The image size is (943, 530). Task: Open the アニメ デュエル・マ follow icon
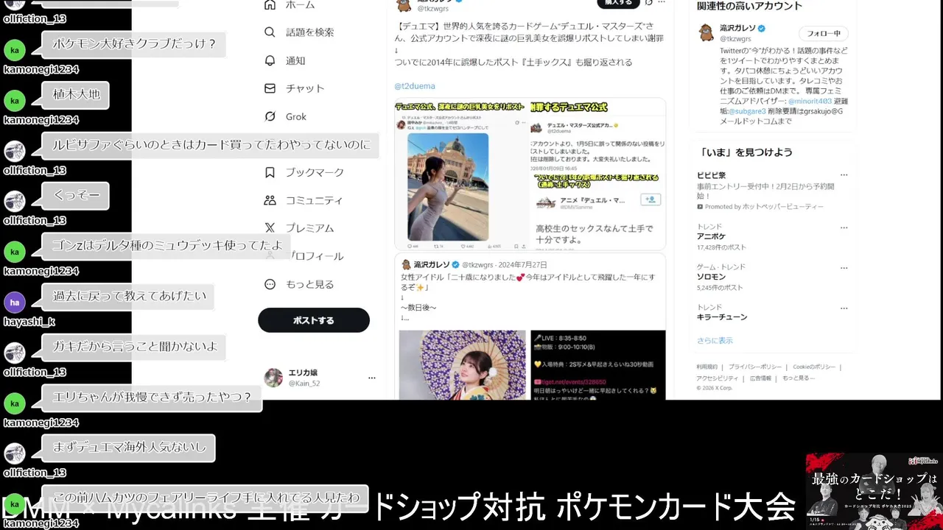pyautogui.click(x=651, y=199)
